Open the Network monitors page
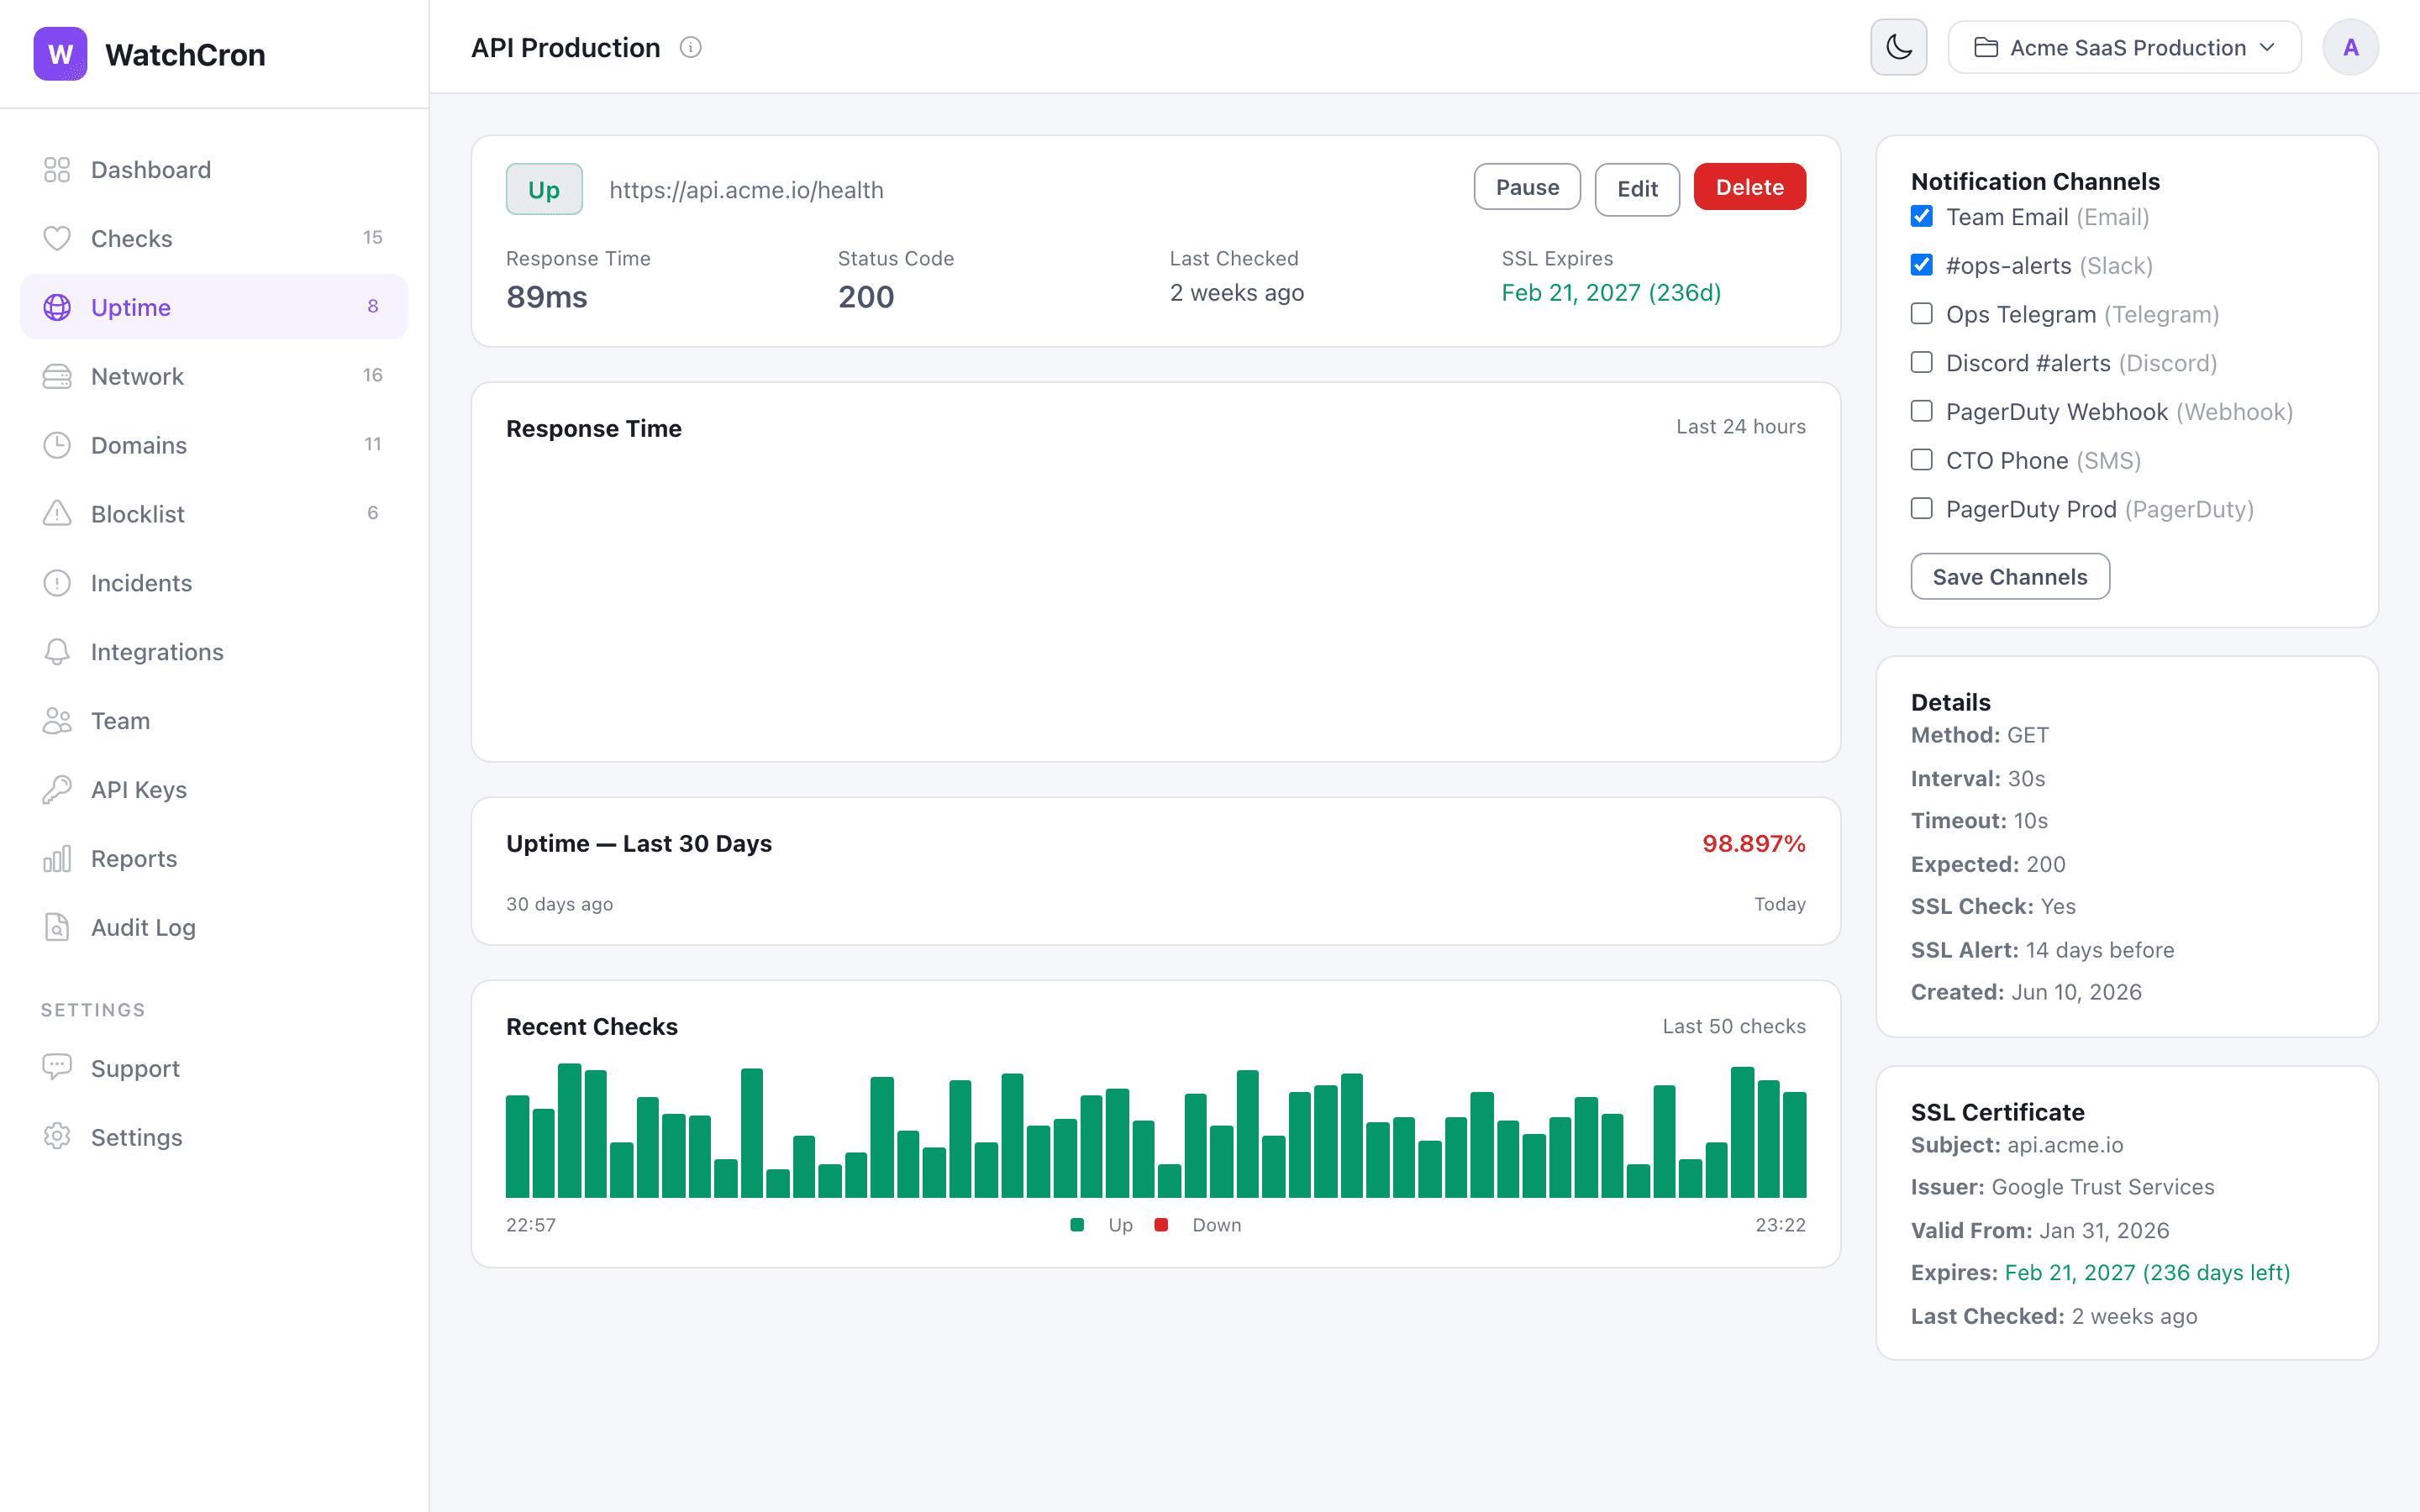 (x=214, y=376)
